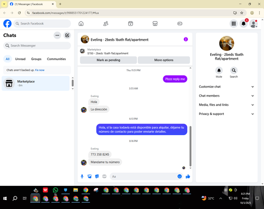Show hidden system tray icons
This screenshot has width=264, height=209.
click(221, 198)
